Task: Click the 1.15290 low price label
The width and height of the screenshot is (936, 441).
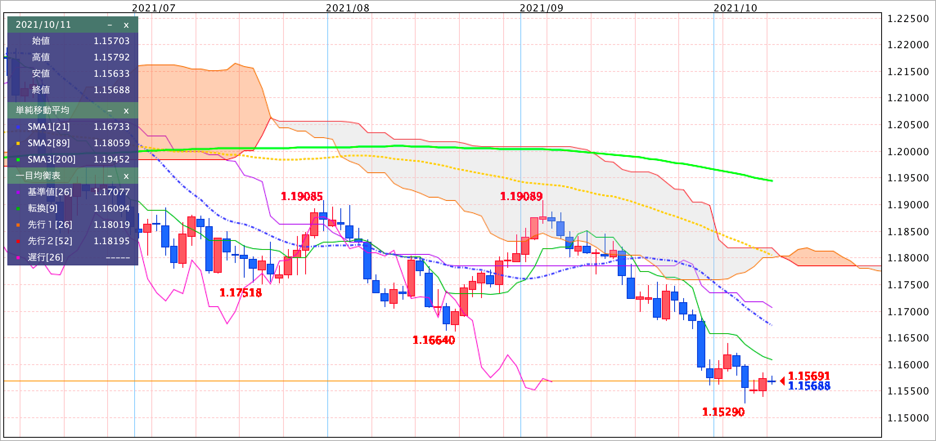Action: (723, 412)
